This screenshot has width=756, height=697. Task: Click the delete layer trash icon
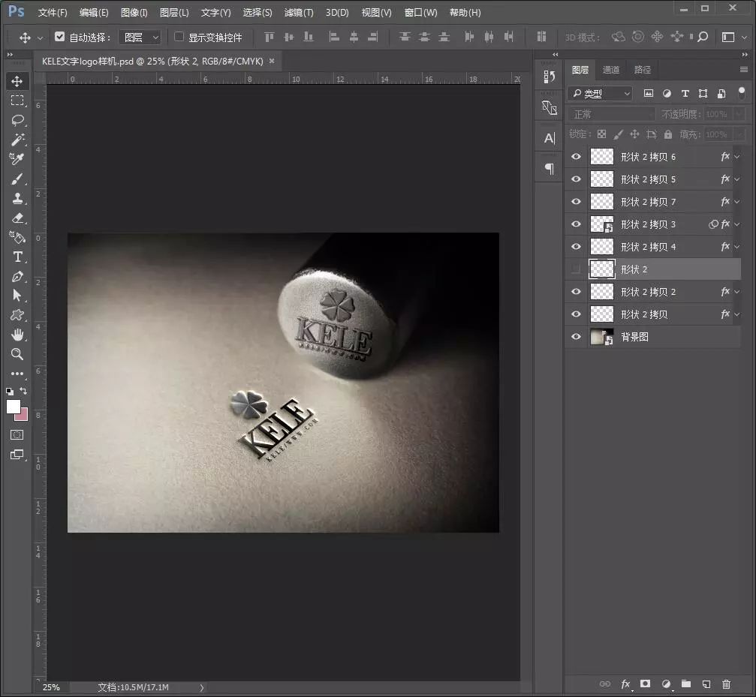click(x=726, y=683)
